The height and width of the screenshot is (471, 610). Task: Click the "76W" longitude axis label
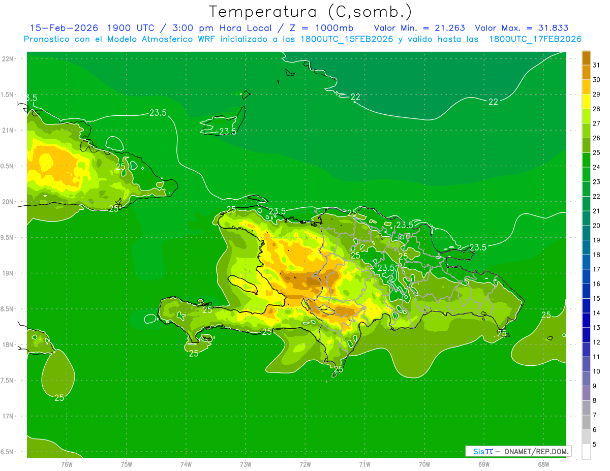[x=67, y=464]
